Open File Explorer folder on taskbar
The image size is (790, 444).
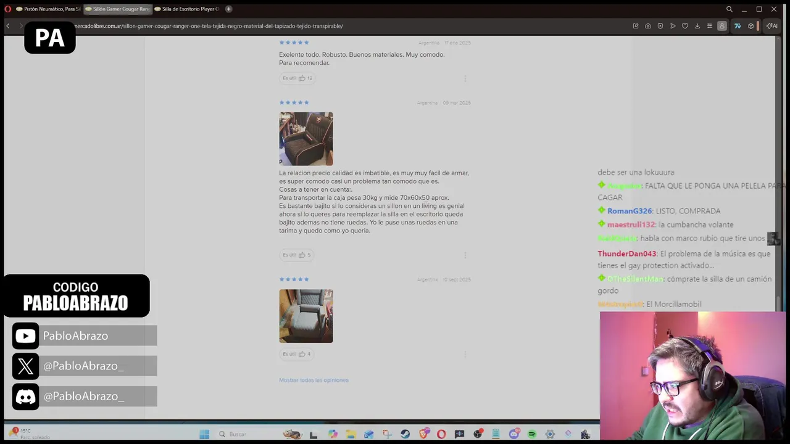(x=351, y=434)
